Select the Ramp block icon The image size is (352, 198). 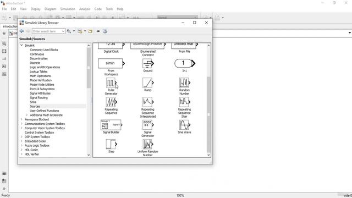pyautogui.click(x=148, y=83)
